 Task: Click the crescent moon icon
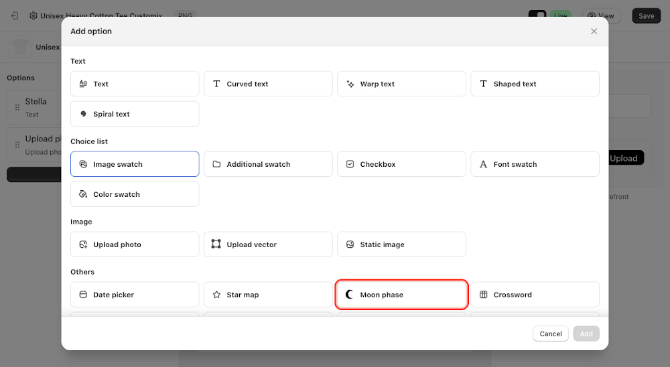(350, 295)
